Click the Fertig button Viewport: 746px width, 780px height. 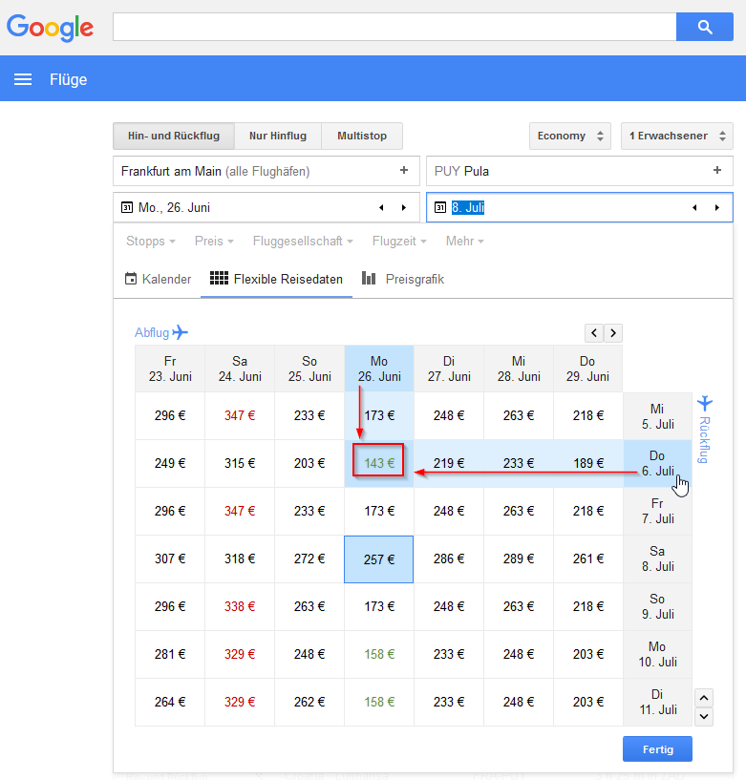(x=657, y=749)
